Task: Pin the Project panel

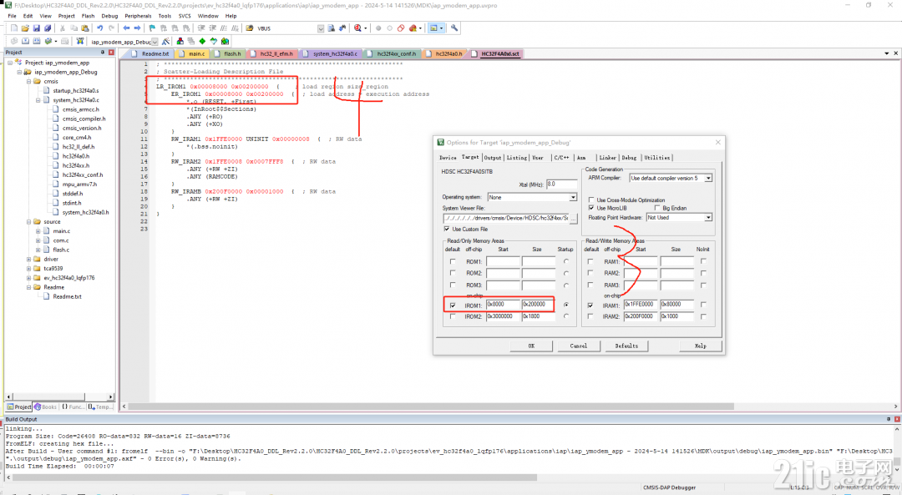Action: tap(103, 53)
